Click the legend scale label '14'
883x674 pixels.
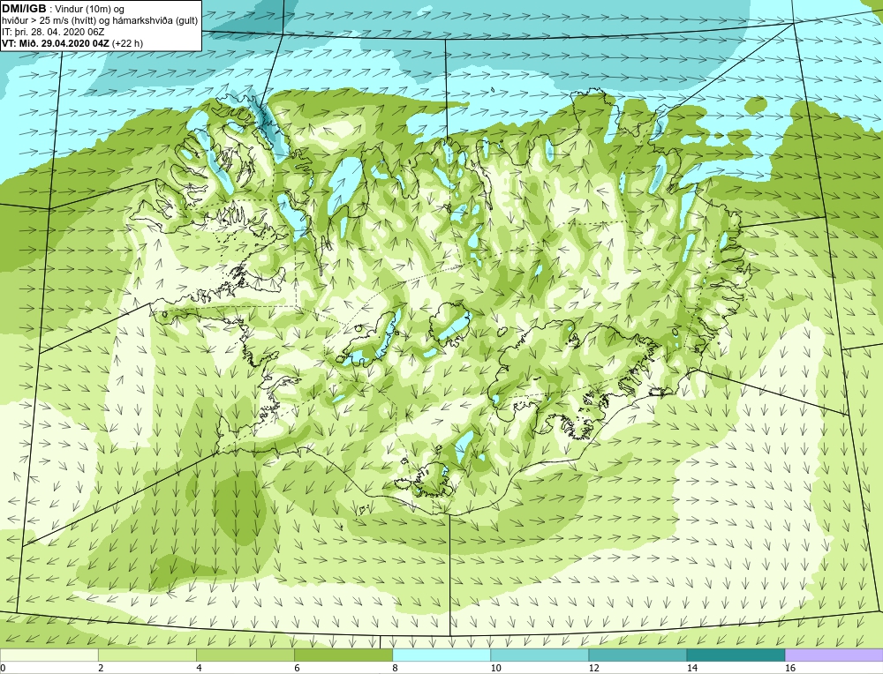point(692,669)
